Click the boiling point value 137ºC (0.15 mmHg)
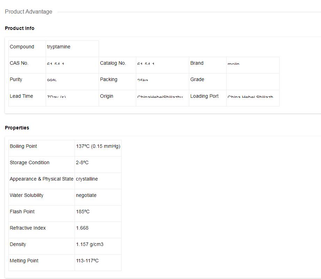Screen dimensions: 321x279 tap(98, 146)
